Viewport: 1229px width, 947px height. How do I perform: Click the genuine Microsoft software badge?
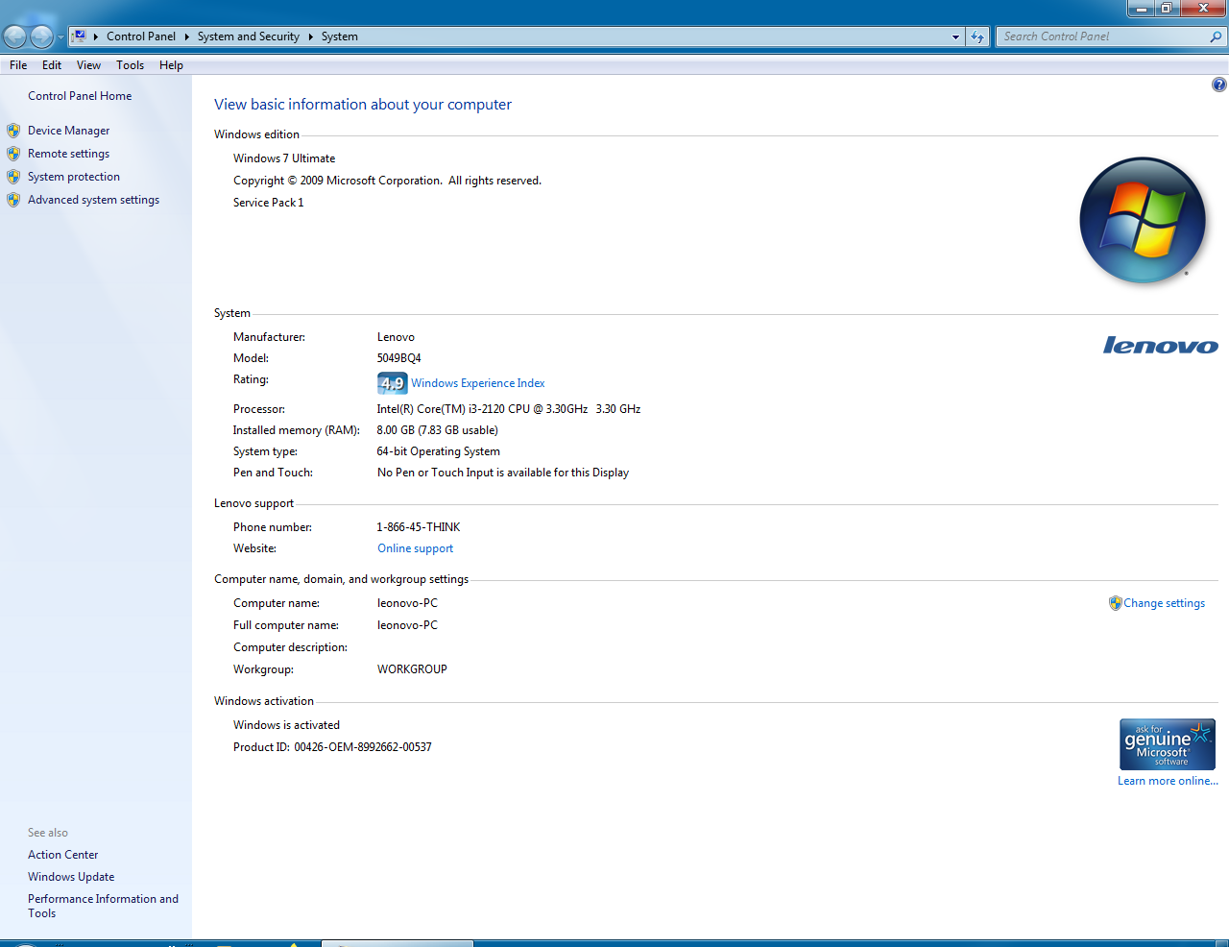(x=1167, y=744)
